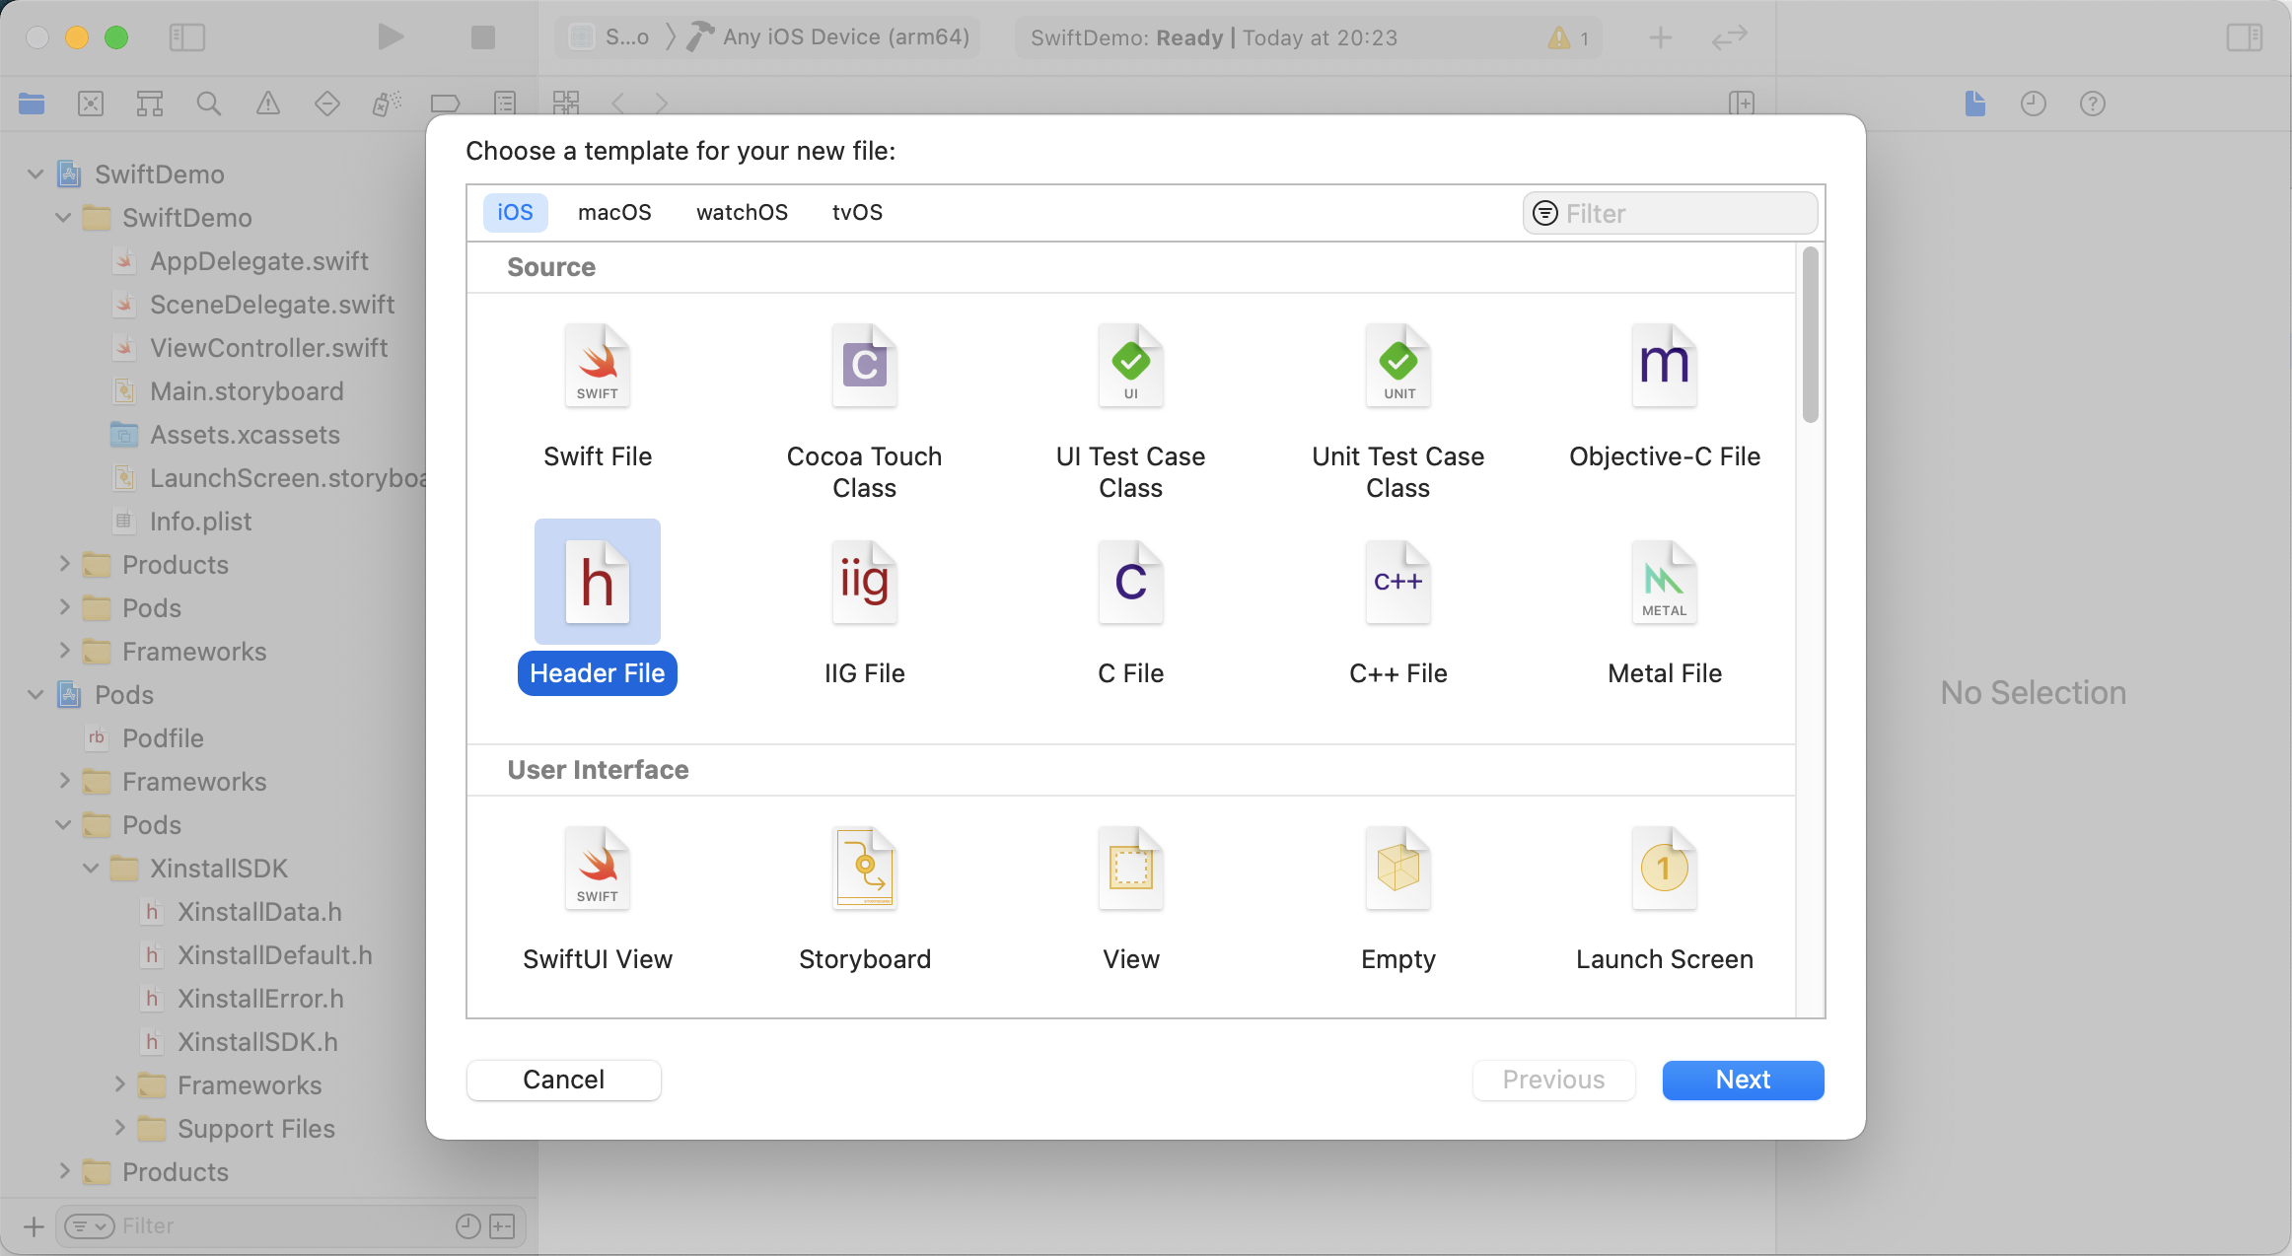Open the Any iOS Device destination selector
The height and width of the screenshot is (1256, 2292).
[x=828, y=37]
